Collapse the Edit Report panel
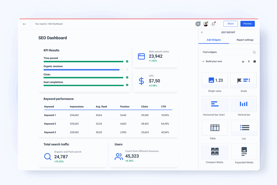277x185 pixels. pyautogui.click(x=202, y=32)
